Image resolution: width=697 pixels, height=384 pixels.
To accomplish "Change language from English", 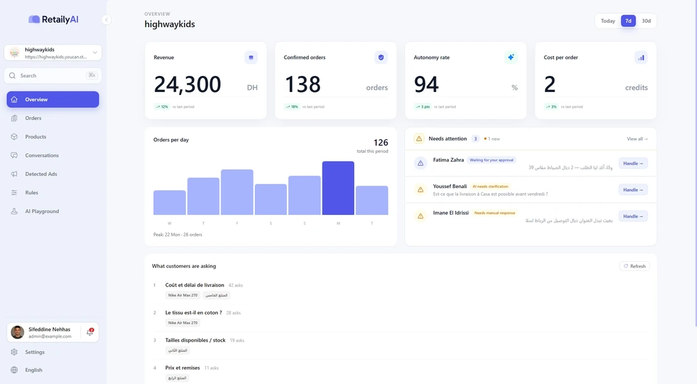I will point(34,370).
